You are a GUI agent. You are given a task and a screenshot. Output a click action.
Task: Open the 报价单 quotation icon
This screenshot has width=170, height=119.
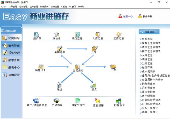coord(37,36)
